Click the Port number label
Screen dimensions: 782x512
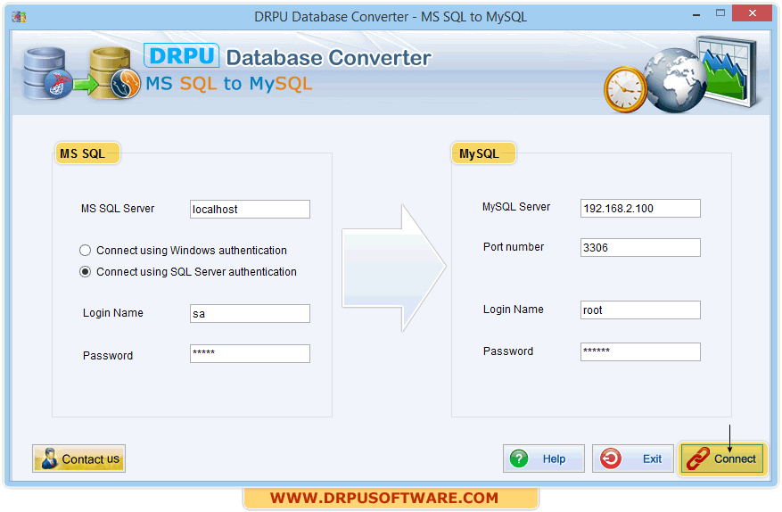coord(514,246)
